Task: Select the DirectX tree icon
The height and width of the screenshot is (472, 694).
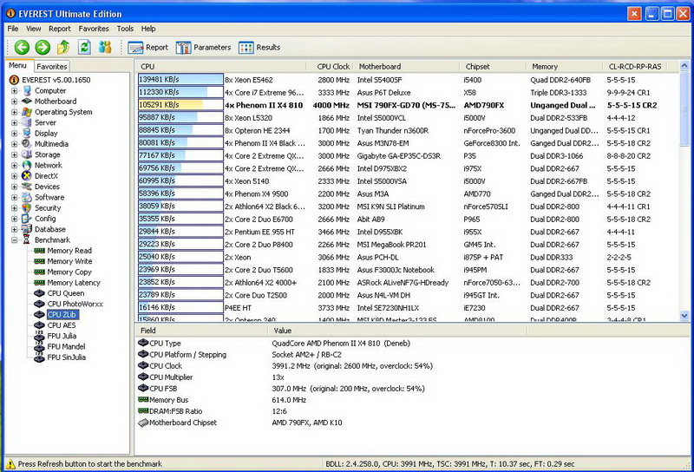Action: pyautogui.click(x=27, y=176)
